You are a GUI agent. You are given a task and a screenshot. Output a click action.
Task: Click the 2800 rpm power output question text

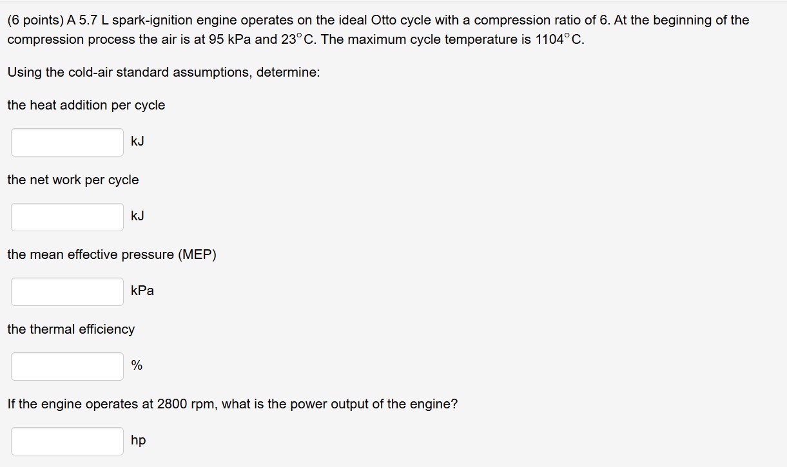[x=232, y=404]
